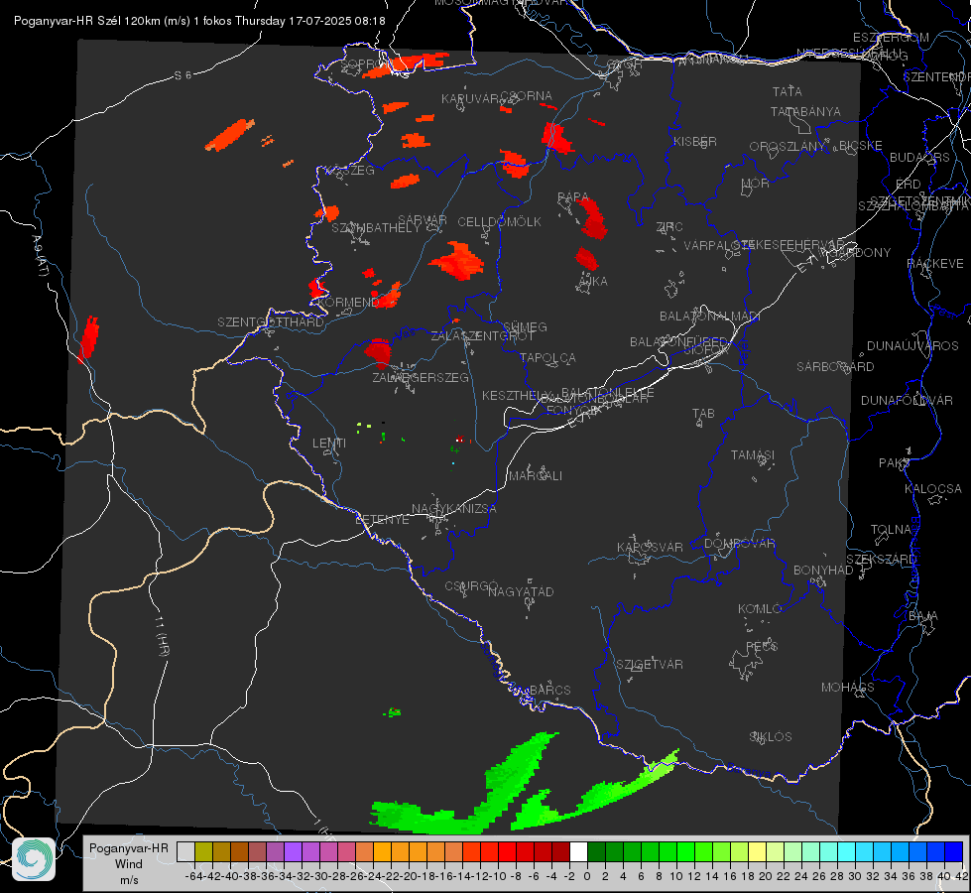Click the A 9 (AT) road label
Image resolution: width=971 pixels, height=893 pixels.
pos(41,255)
